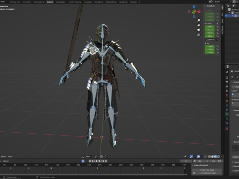Open the Pose menu in viewport header
Viewport: 239px width, 179px height.
pyautogui.click(x=10, y=157)
